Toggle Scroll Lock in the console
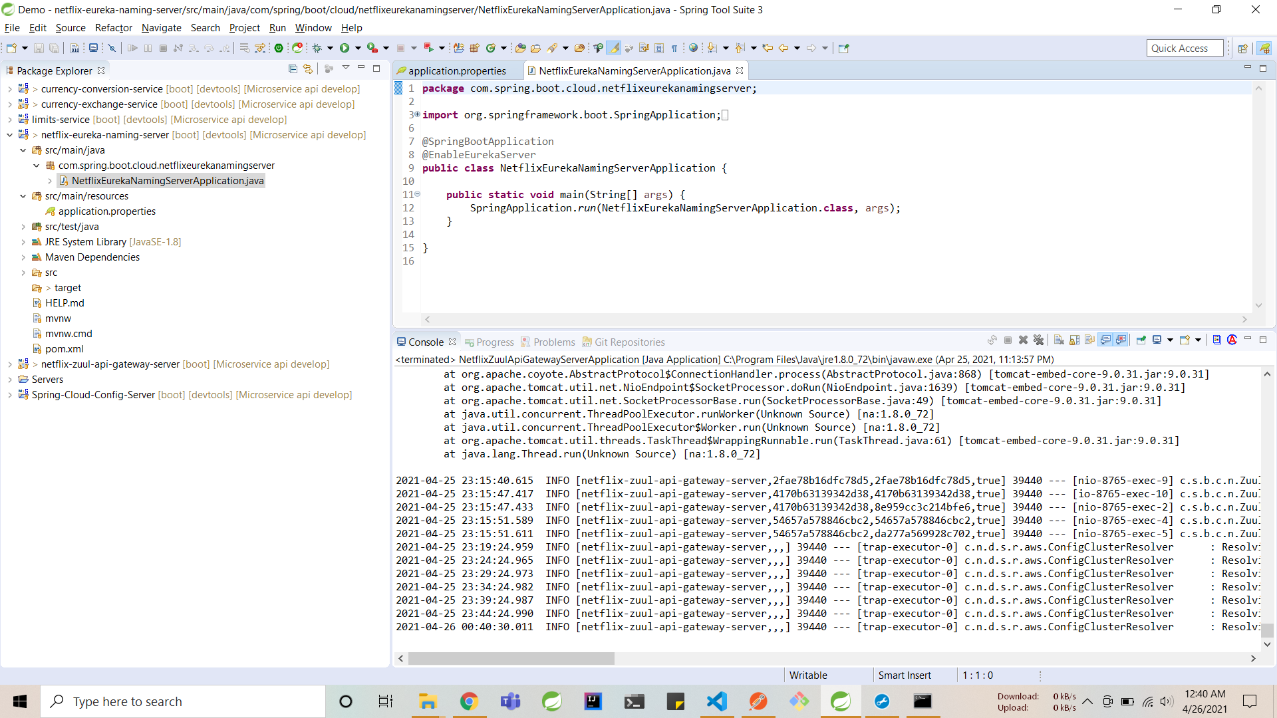Image resolution: width=1277 pixels, height=718 pixels. coord(1074,340)
